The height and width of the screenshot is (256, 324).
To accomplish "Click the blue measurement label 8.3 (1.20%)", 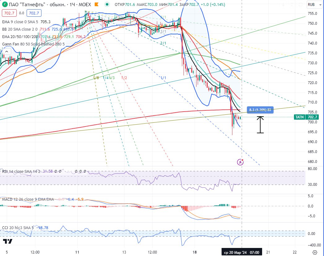I will [x=260, y=110].
